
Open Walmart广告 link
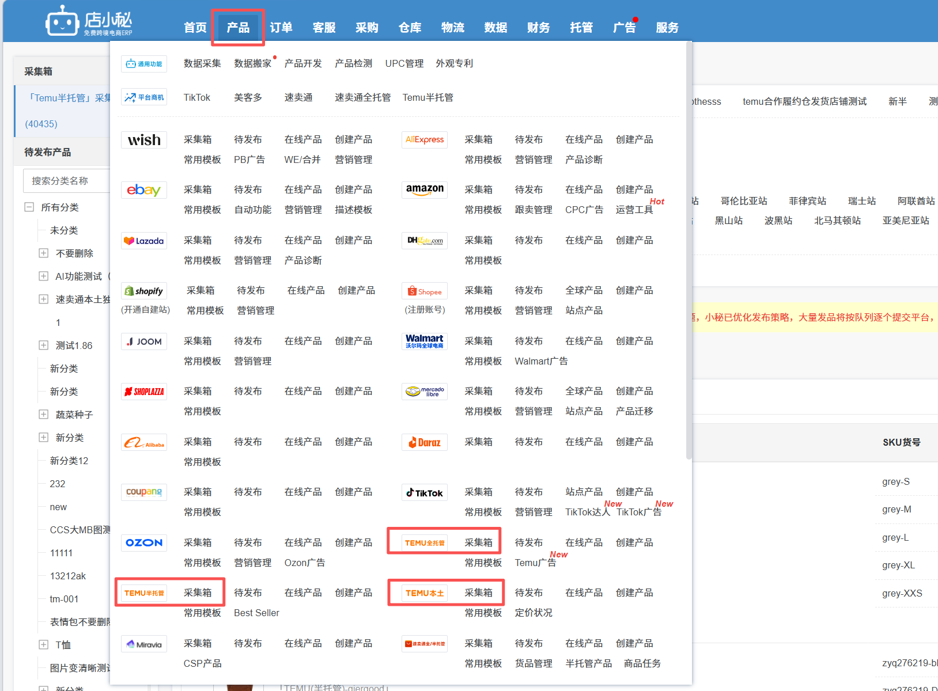(541, 361)
